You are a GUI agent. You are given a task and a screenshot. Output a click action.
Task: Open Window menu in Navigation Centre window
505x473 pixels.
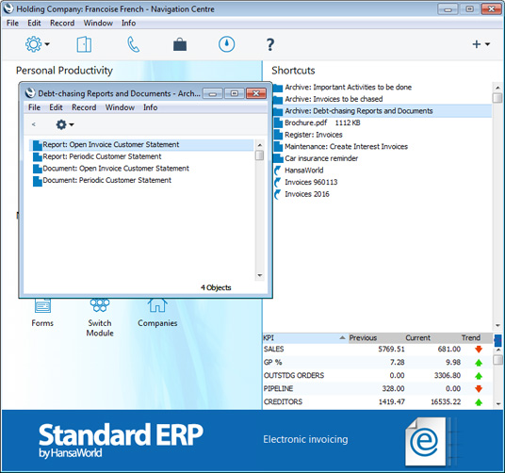tap(98, 24)
